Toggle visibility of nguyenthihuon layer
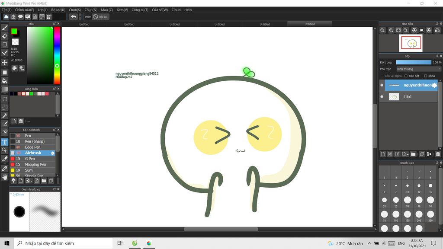This screenshot has width=443, height=249. click(382, 85)
